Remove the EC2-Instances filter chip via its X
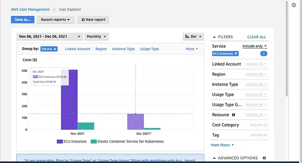 (x=236, y=53)
